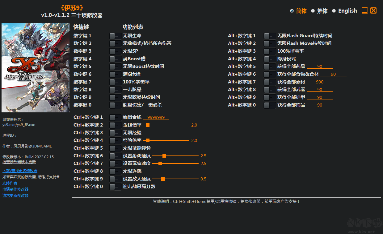This screenshot has height=234, width=383.
Task: Enable 获得全部药品 toggle
Action: click(x=270, y=67)
